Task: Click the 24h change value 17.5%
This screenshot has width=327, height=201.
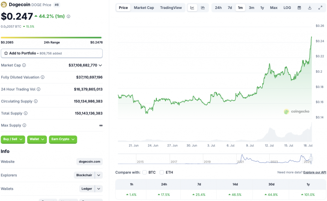Action: pos(164,195)
